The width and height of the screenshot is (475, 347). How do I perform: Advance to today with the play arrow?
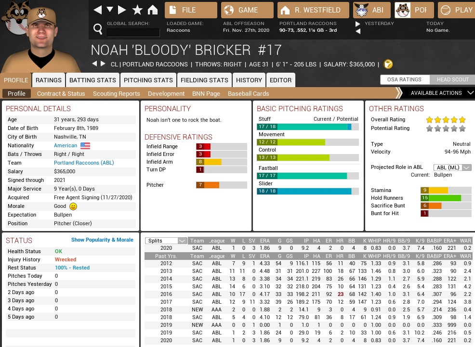(358, 24)
